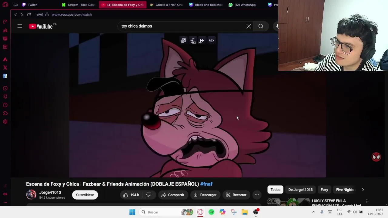Open the Windows Start menu

132,212
